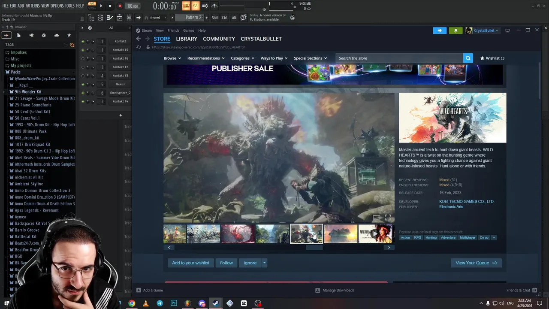Click the Search the store input field
The height and width of the screenshot is (309, 549).
[399, 58]
